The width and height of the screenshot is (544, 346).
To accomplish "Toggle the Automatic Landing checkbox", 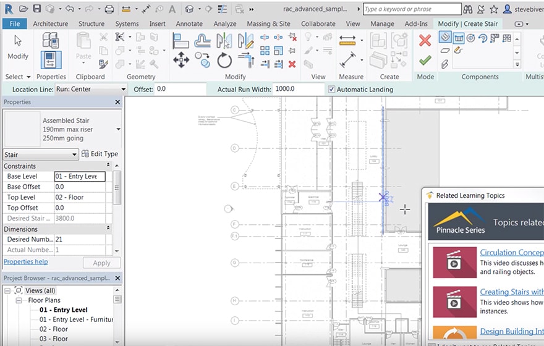I will coord(331,90).
